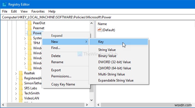Click the TechSmith folder icon
The image size is (195, 108).
pos(21,93)
